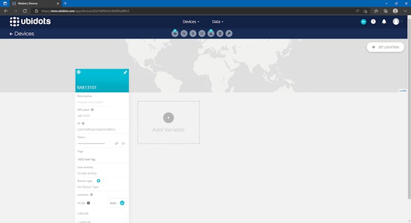Click the teal icon next to Device type

98,181
